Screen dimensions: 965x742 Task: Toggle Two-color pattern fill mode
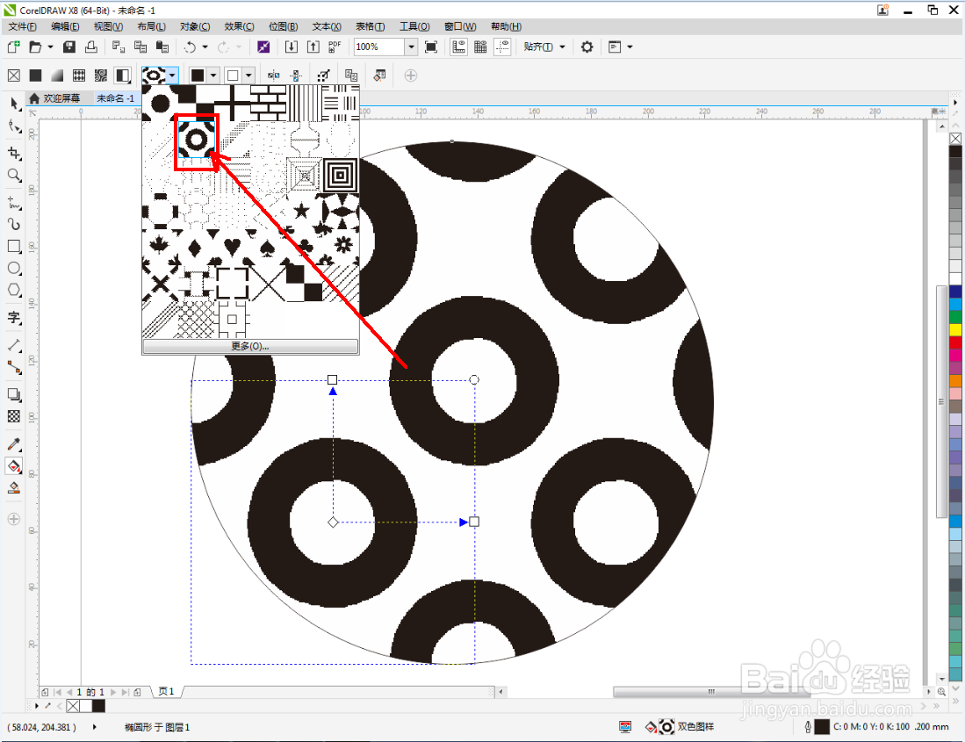coord(123,75)
